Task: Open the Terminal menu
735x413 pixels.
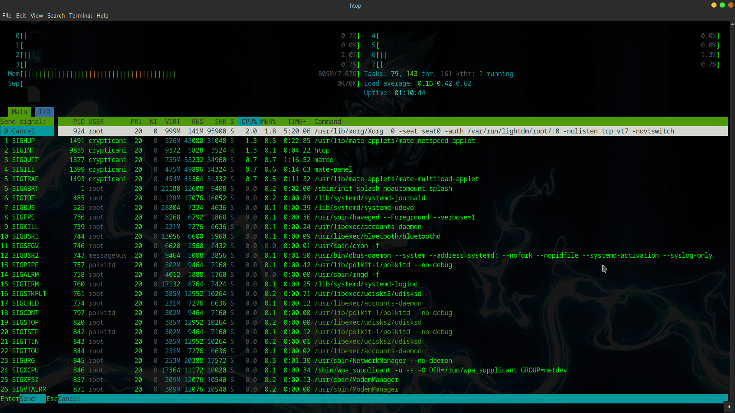Action: click(x=80, y=16)
